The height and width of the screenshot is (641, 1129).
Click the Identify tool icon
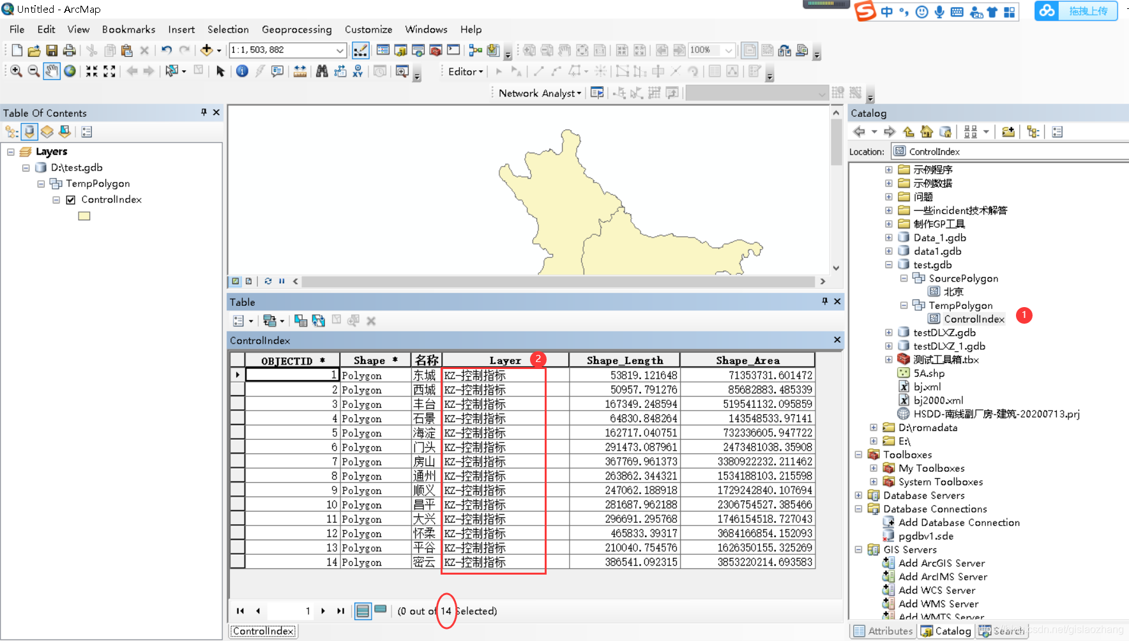click(x=242, y=71)
